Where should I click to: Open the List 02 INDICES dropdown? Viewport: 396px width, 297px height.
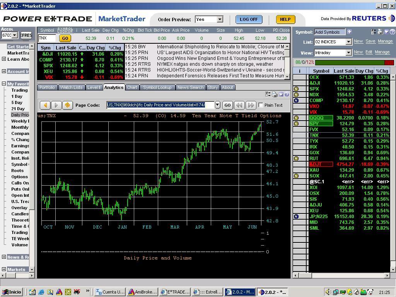(348, 42)
